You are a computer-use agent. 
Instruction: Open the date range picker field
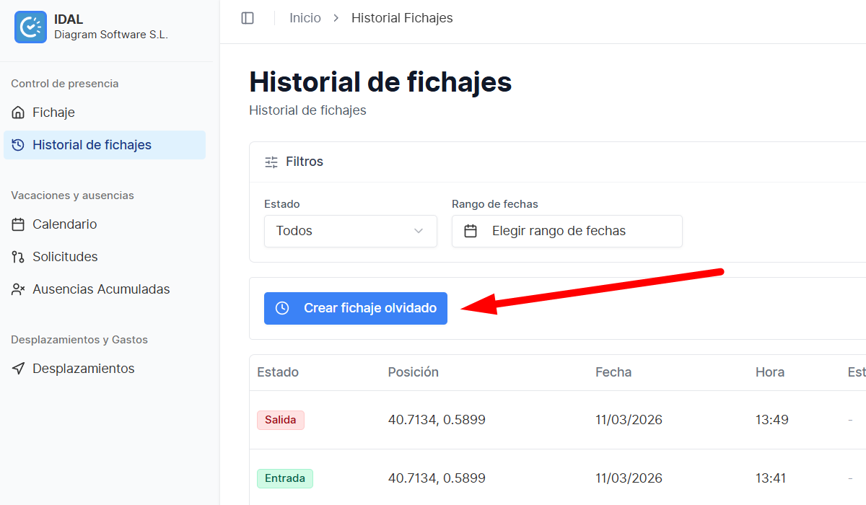[x=567, y=231]
